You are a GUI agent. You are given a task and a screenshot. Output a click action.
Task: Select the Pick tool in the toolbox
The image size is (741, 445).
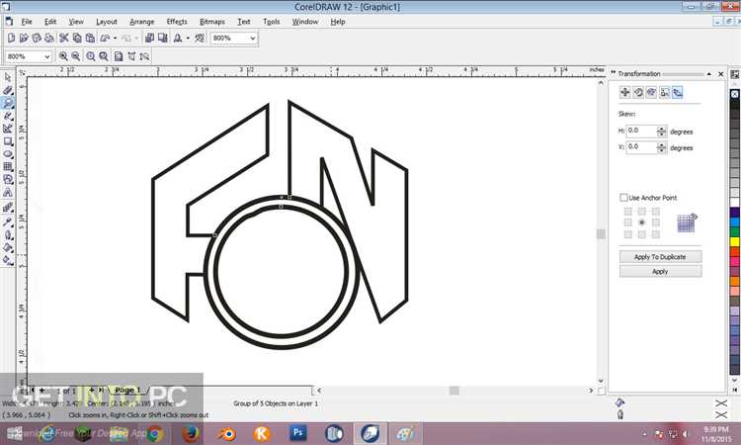[x=8, y=77]
